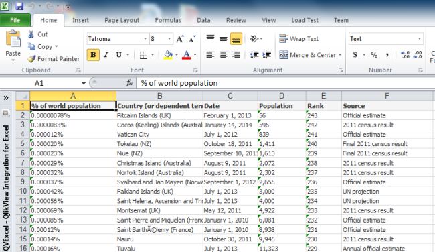This screenshot has width=435, height=252.
Task: Click in the formula bar
Action: [x=285, y=83]
